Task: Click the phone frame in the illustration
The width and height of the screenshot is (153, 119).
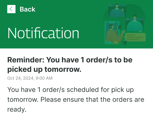Action: 112,33
